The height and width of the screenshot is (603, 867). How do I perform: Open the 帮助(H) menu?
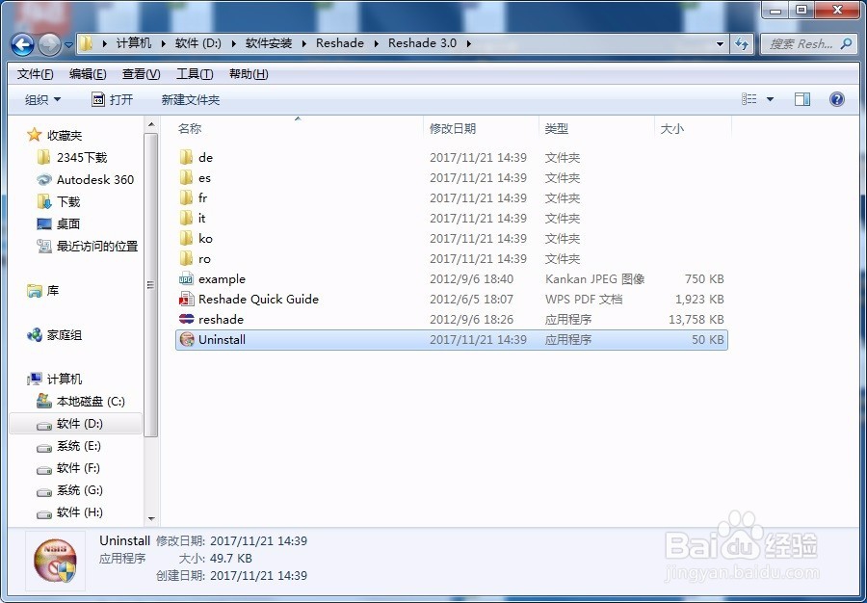click(249, 74)
